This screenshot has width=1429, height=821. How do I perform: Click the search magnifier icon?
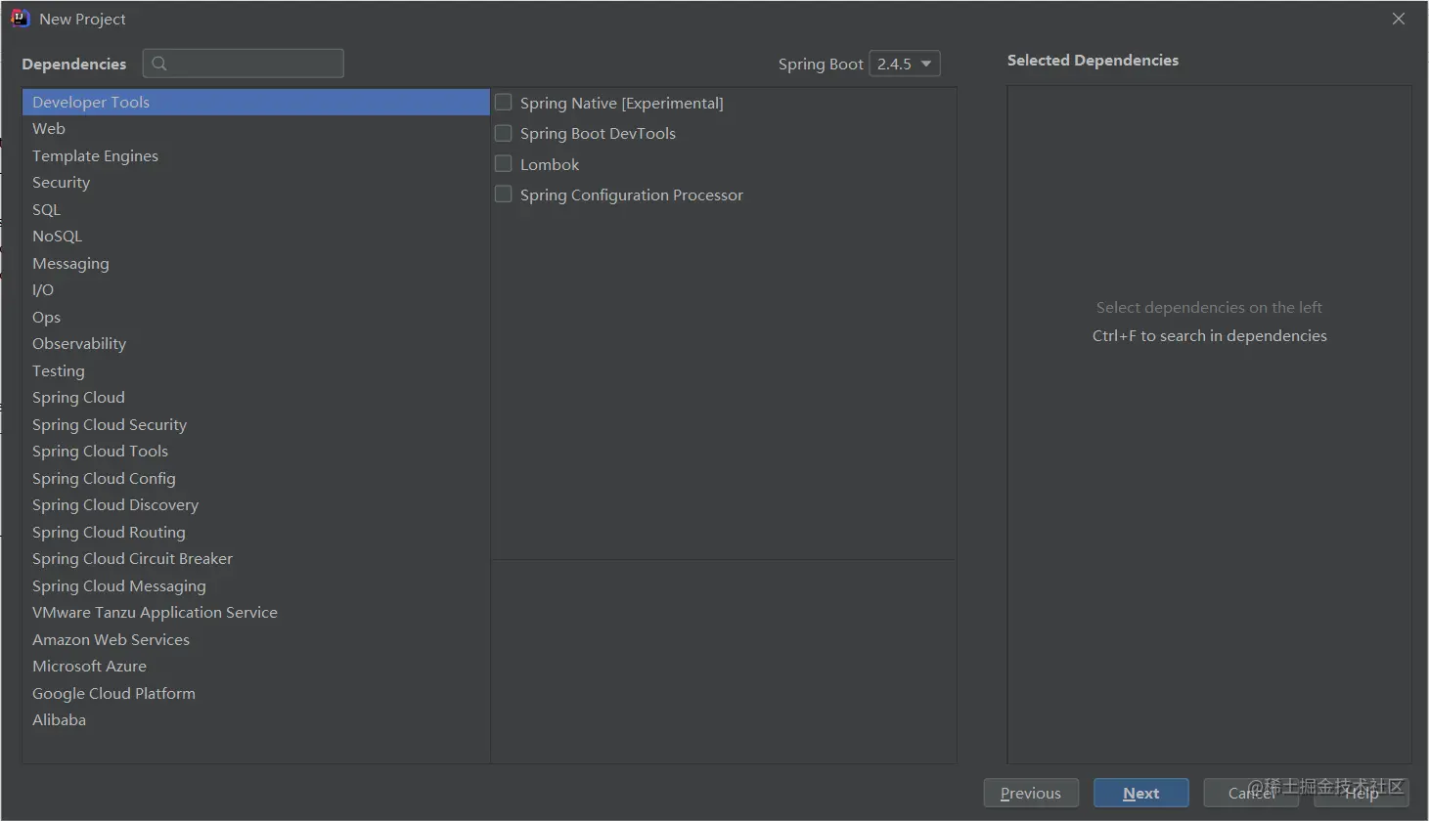click(159, 64)
